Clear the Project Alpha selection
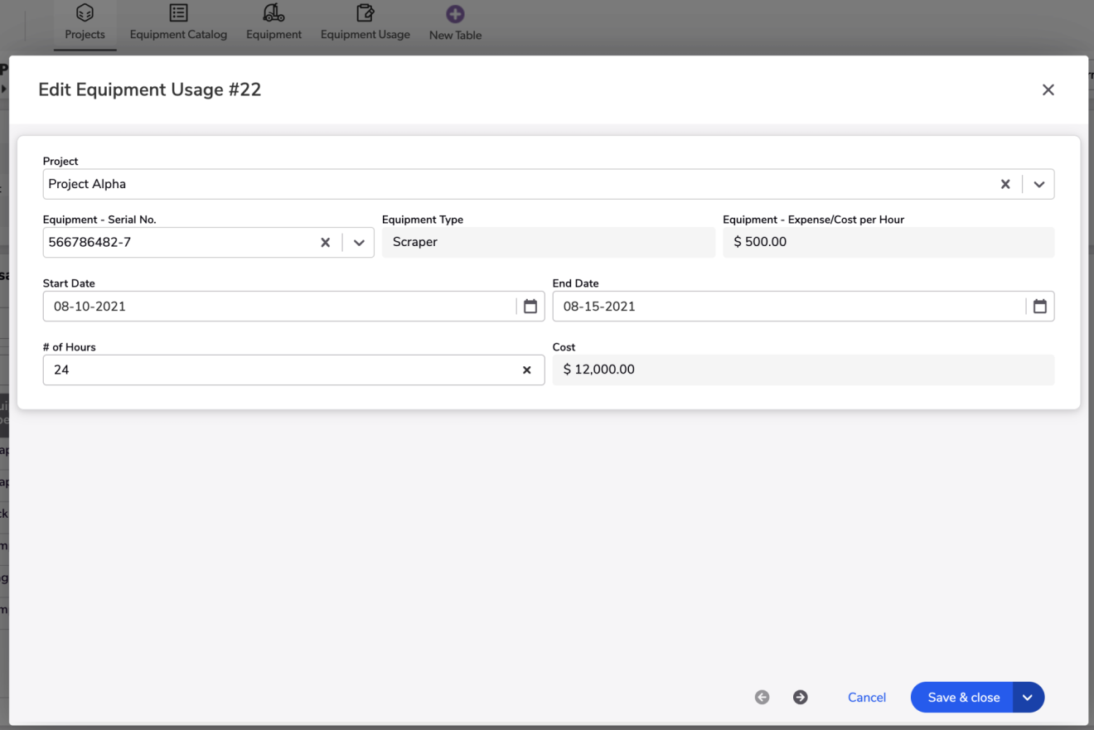Screen dimensions: 1094x730 tap(1004, 184)
